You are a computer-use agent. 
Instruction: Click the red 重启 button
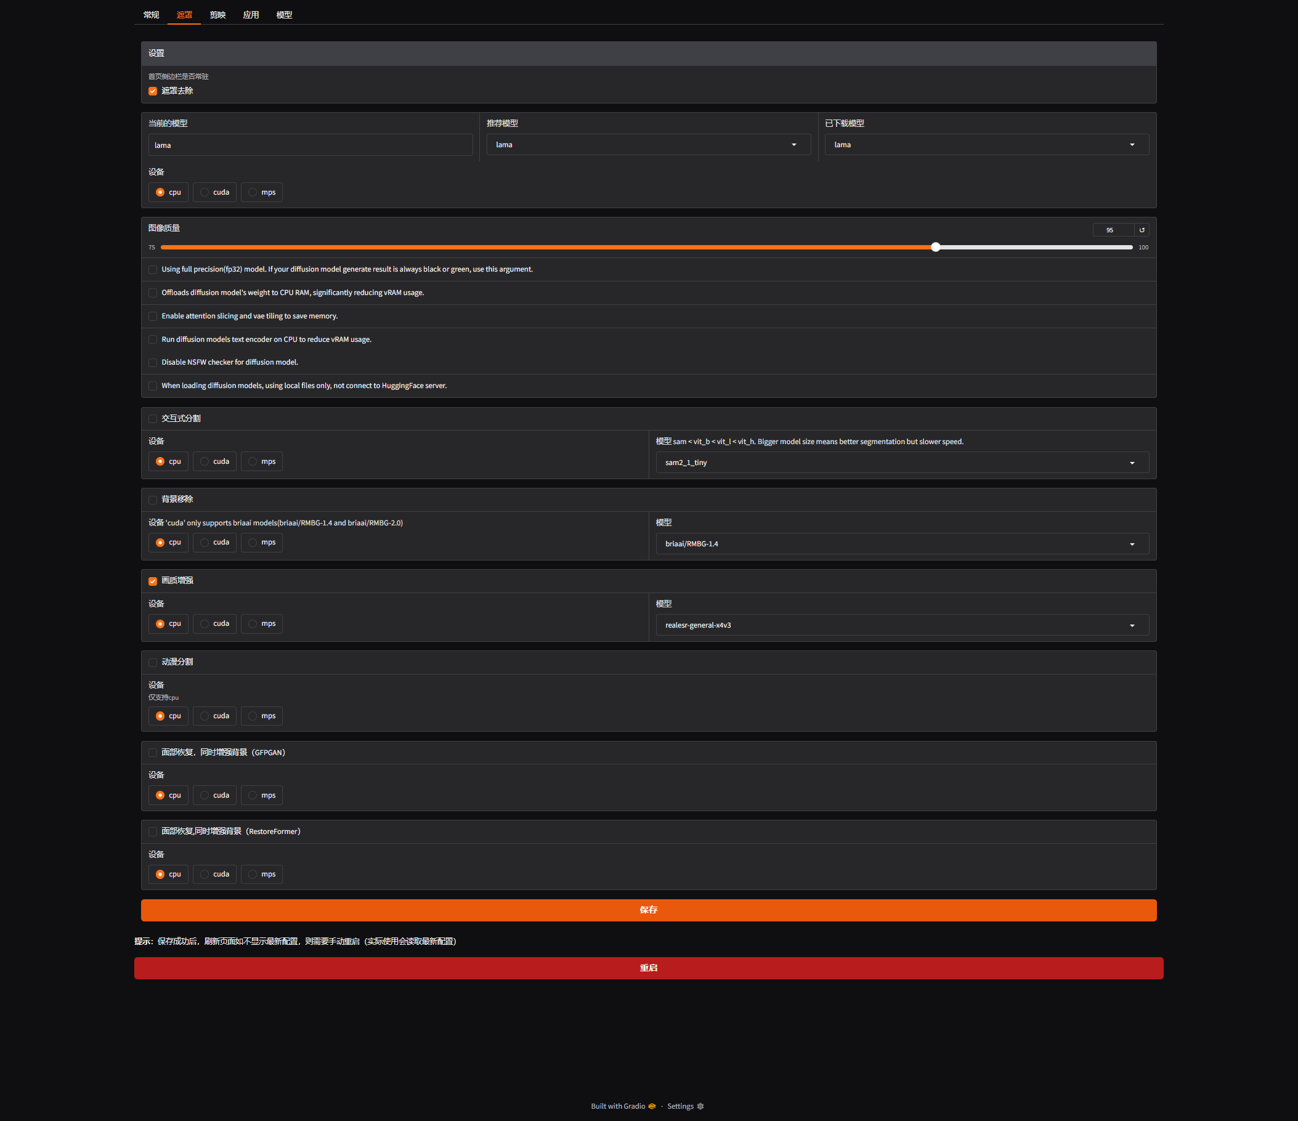(648, 968)
